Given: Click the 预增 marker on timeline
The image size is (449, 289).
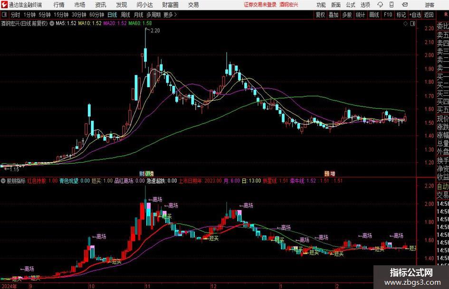Looking at the screenshot, I should (x=330, y=173).
